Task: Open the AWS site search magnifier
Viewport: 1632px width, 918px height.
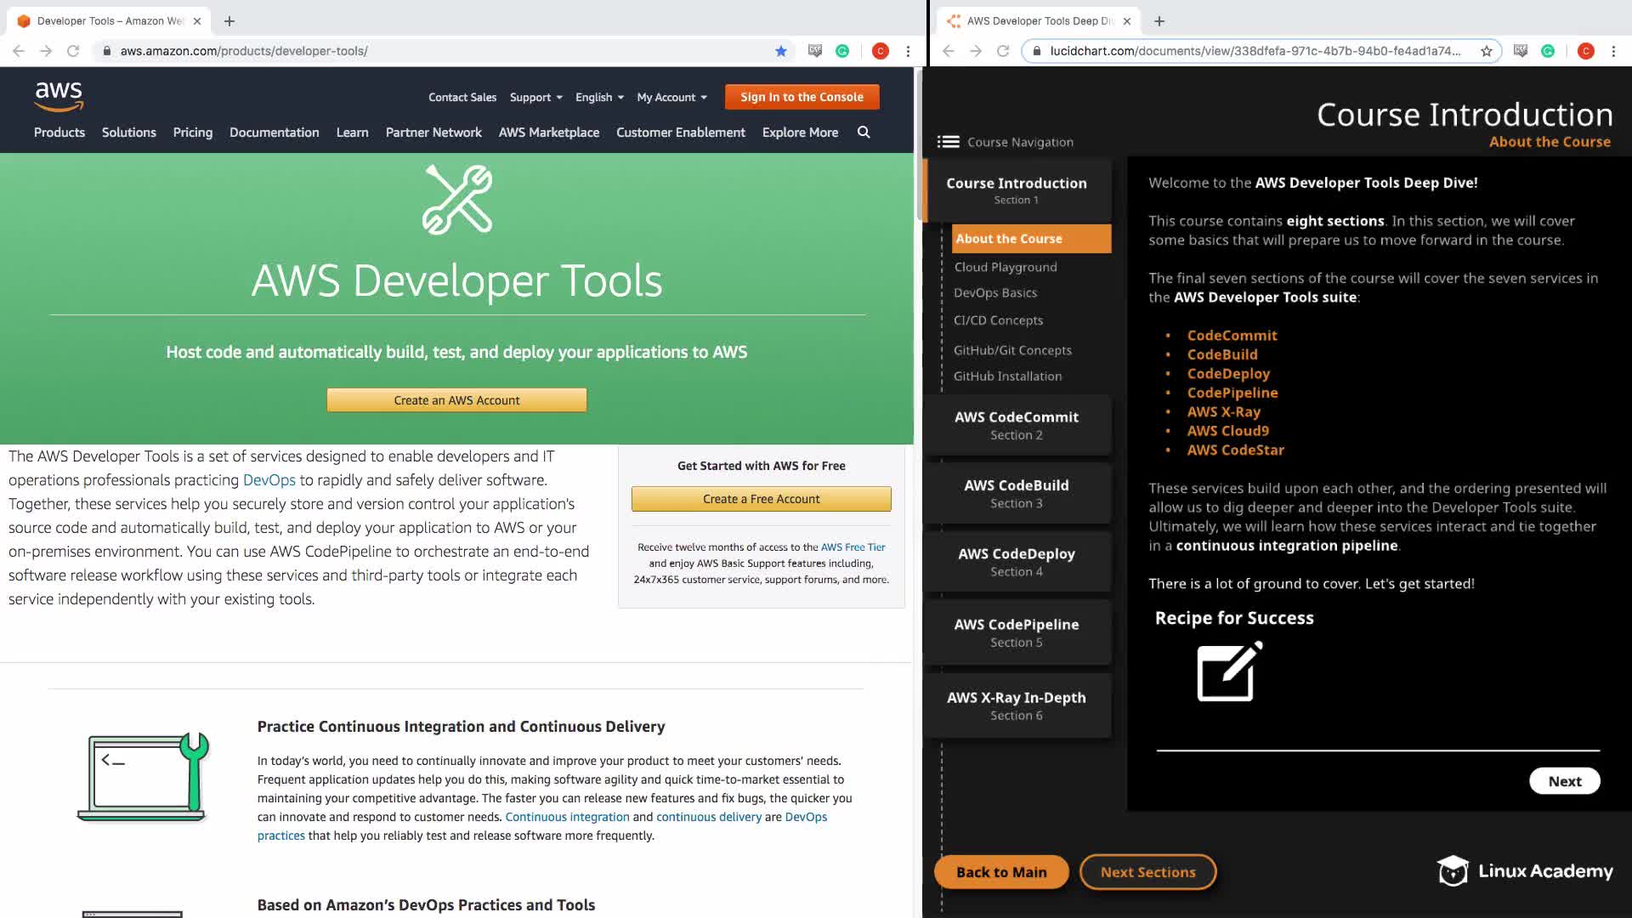Action: click(x=864, y=132)
